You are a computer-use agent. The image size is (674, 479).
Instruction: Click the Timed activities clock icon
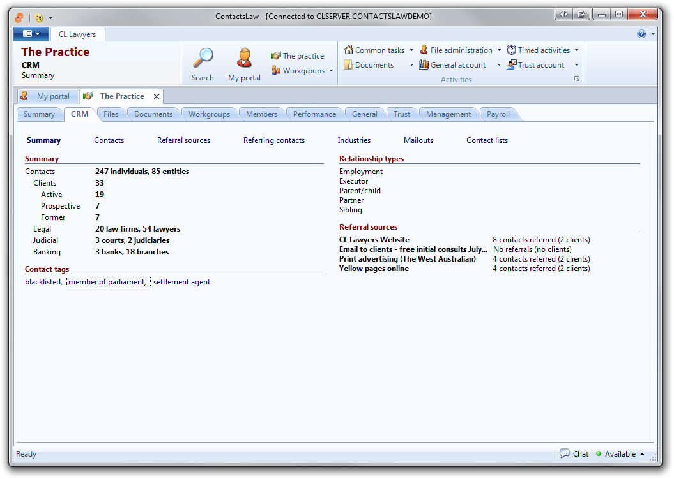point(511,50)
